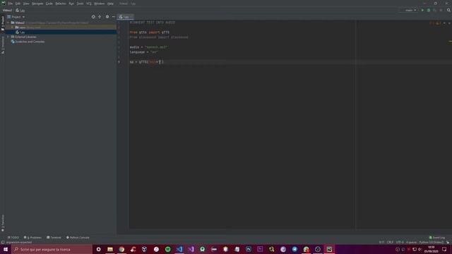Open the Problems tool window
The image size is (452, 254).
[x=32, y=237]
